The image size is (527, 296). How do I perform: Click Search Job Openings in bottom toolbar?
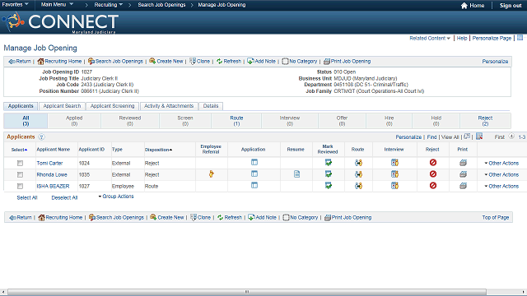(116, 217)
